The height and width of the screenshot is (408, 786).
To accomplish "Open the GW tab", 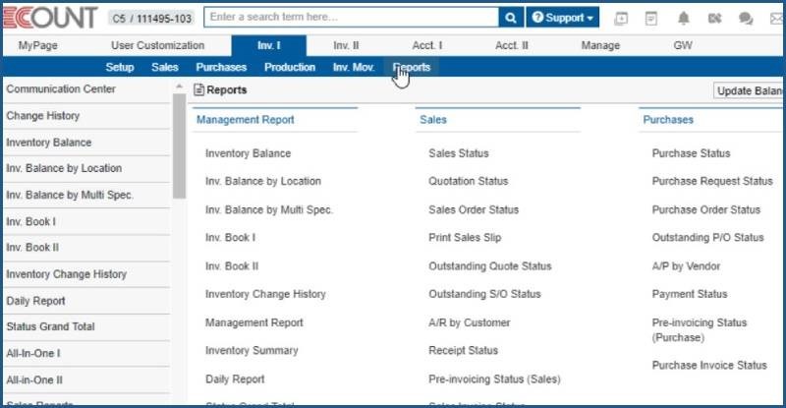I will (683, 45).
